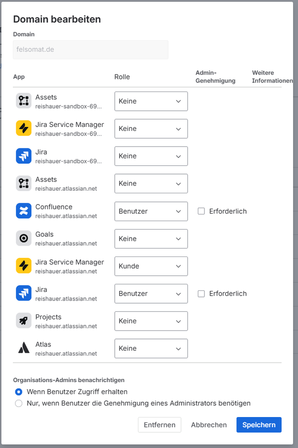Viewport: 298px width, 448px height.
Task: Click the Confluence app icon
Action: click(x=24, y=211)
